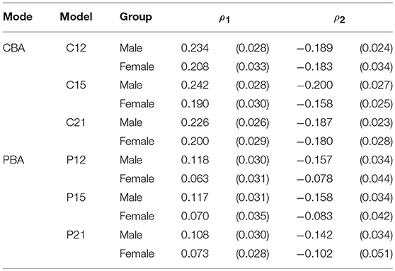This screenshot has width=395, height=271.
Task: Click the ρ1 column header
Action: [x=224, y=20]
